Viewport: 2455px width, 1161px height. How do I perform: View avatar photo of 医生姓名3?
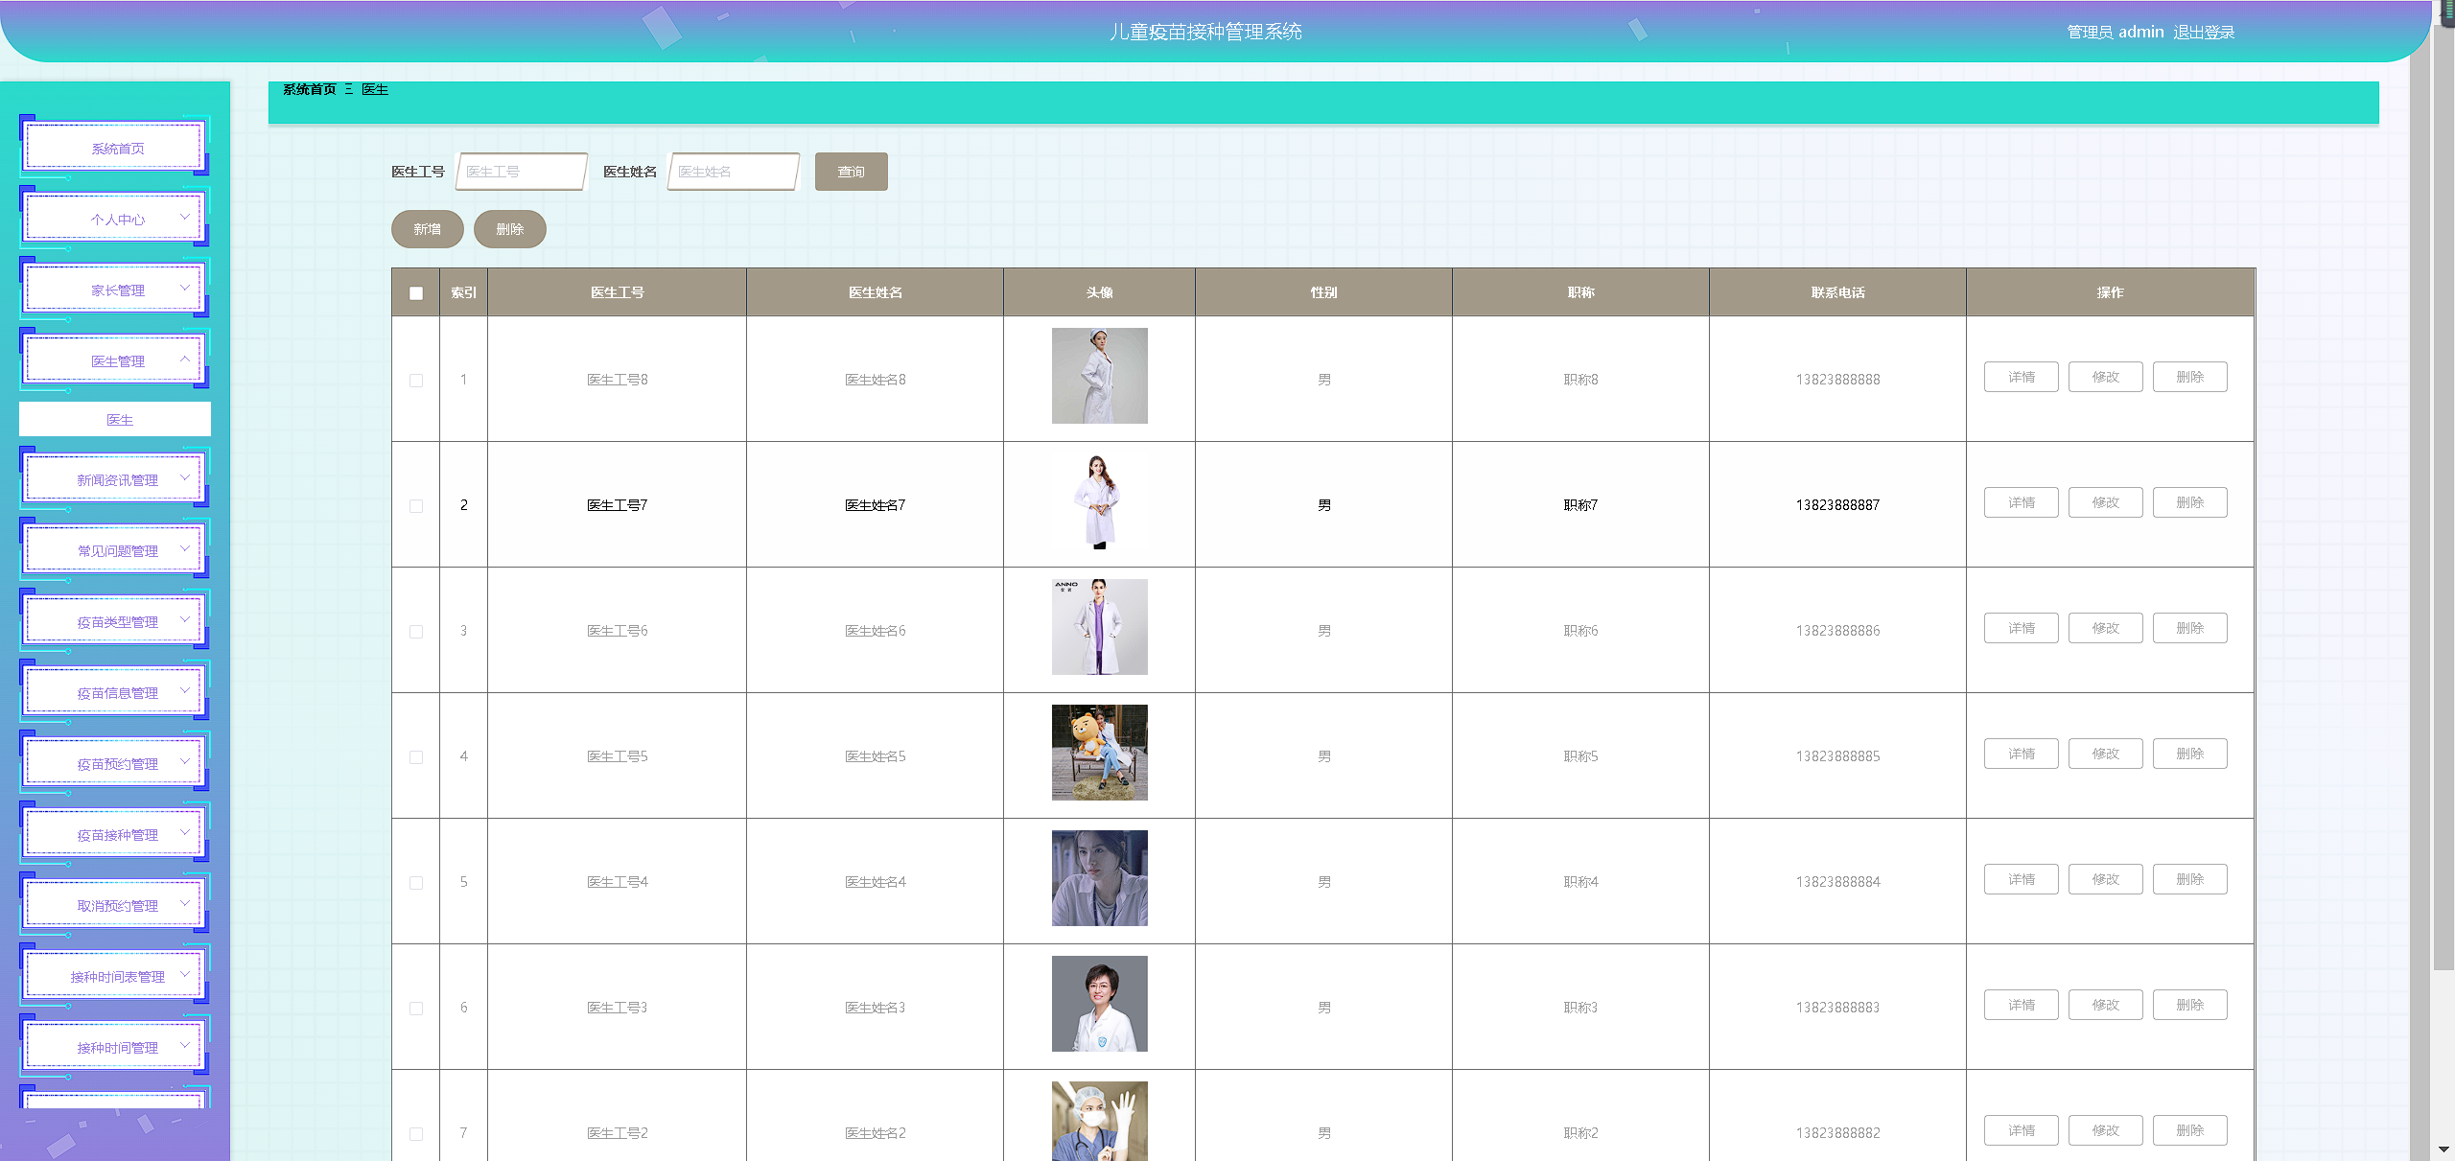point(1099,1004)
